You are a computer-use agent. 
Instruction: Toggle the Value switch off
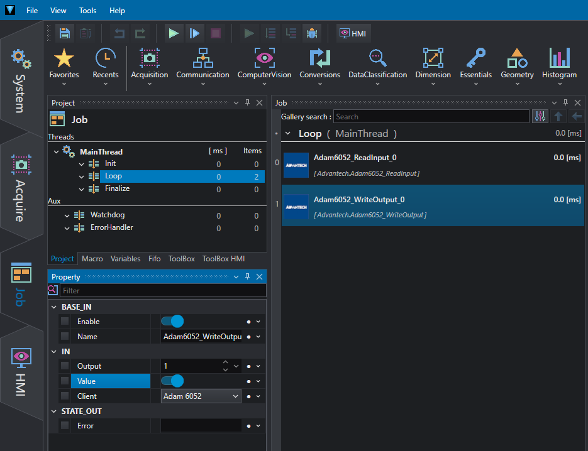[172, 381]
